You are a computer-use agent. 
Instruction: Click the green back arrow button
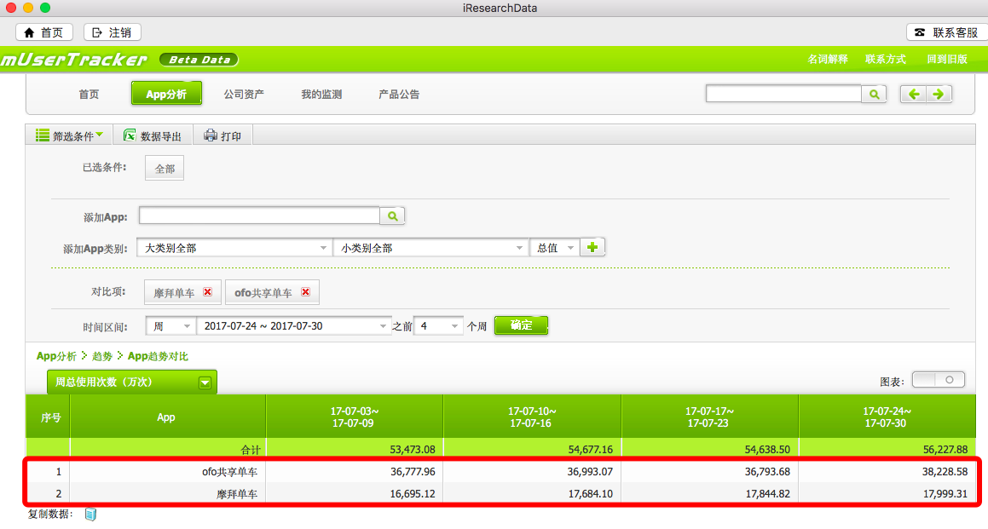(914, 95)
